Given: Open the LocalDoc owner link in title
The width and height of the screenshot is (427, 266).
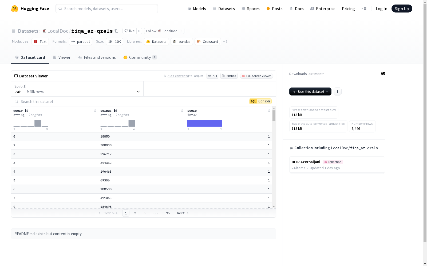Looking at the screenshot, I should coord(58,31).
